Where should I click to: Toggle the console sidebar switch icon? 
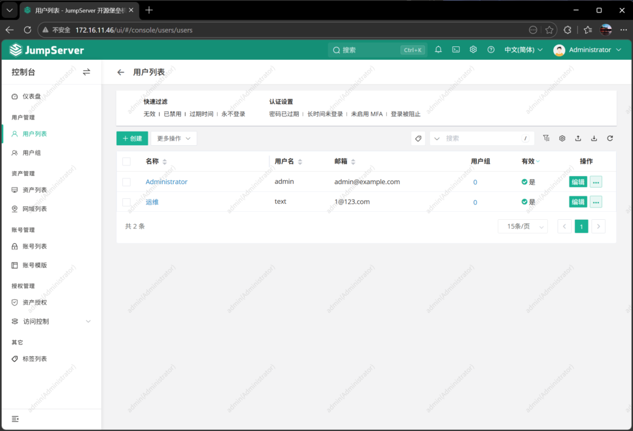point(87,72)
